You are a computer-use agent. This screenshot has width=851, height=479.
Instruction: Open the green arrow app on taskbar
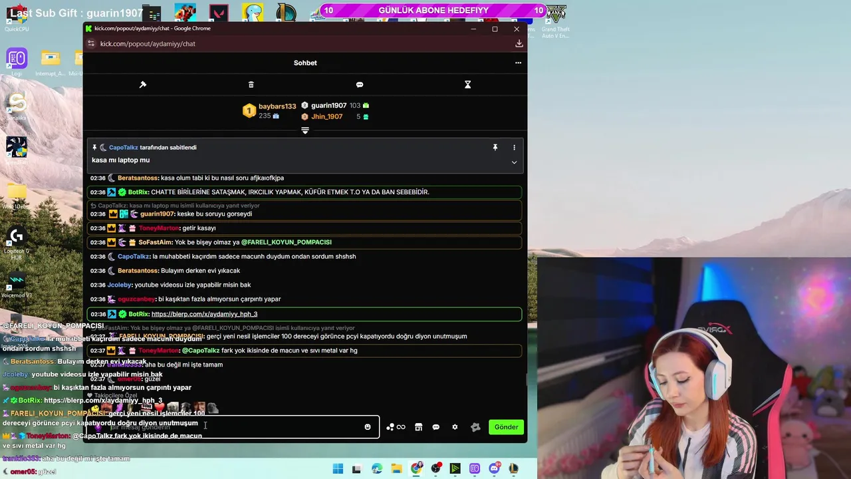click(455, 469)
